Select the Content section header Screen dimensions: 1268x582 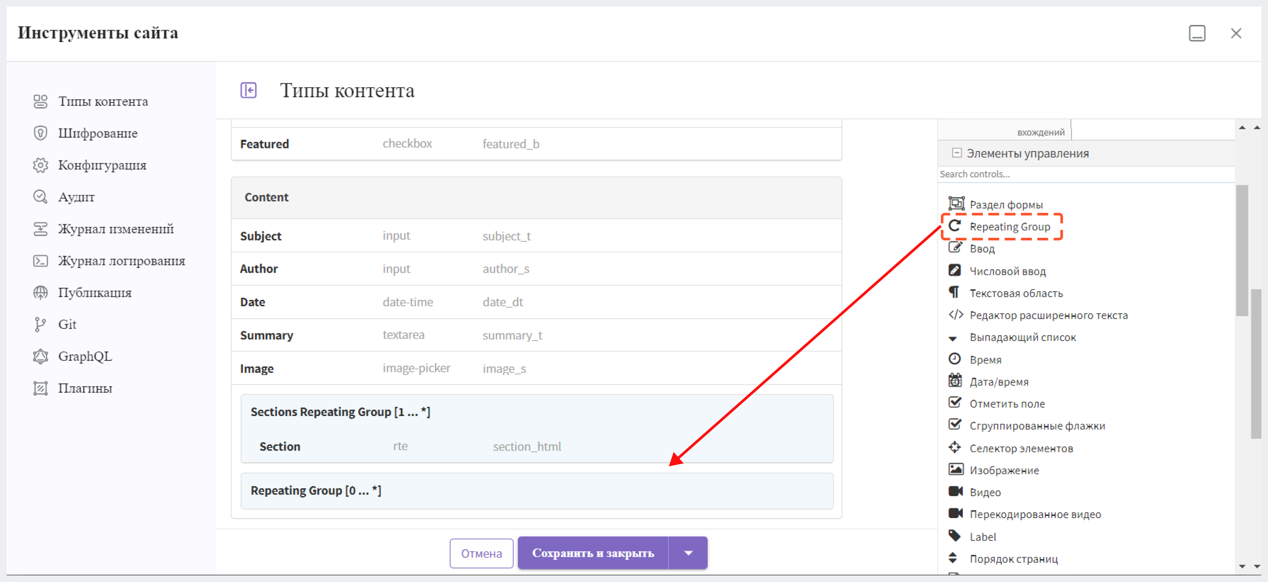(x=536, y=197)
